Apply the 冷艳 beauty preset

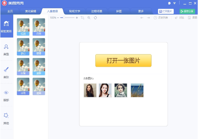coord(23,86)
